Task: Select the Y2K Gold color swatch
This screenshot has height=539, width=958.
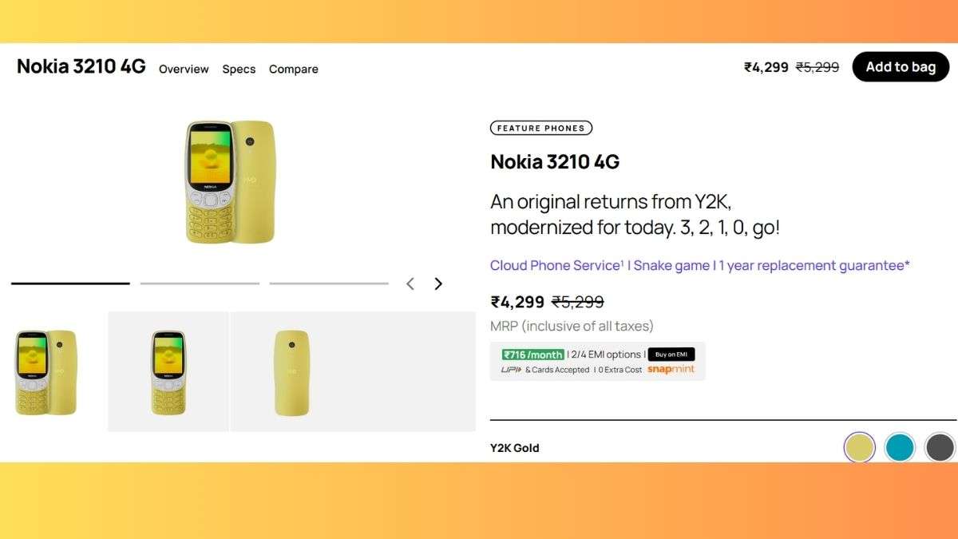Action: 859,447
